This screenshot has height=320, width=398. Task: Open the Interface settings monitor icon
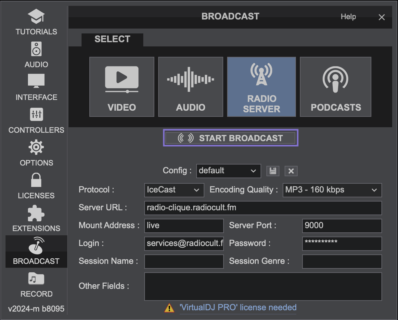(36, 81)
